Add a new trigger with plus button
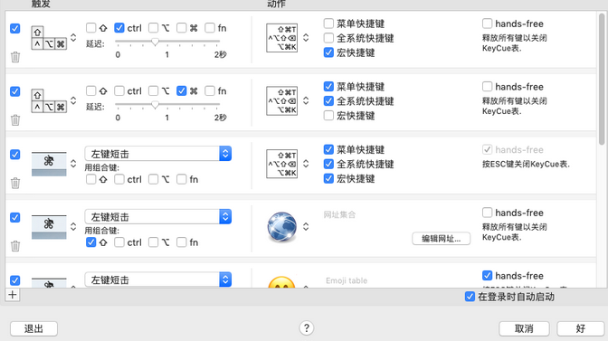608x341 pixels. pyautogui.click(x=13, y=295)
